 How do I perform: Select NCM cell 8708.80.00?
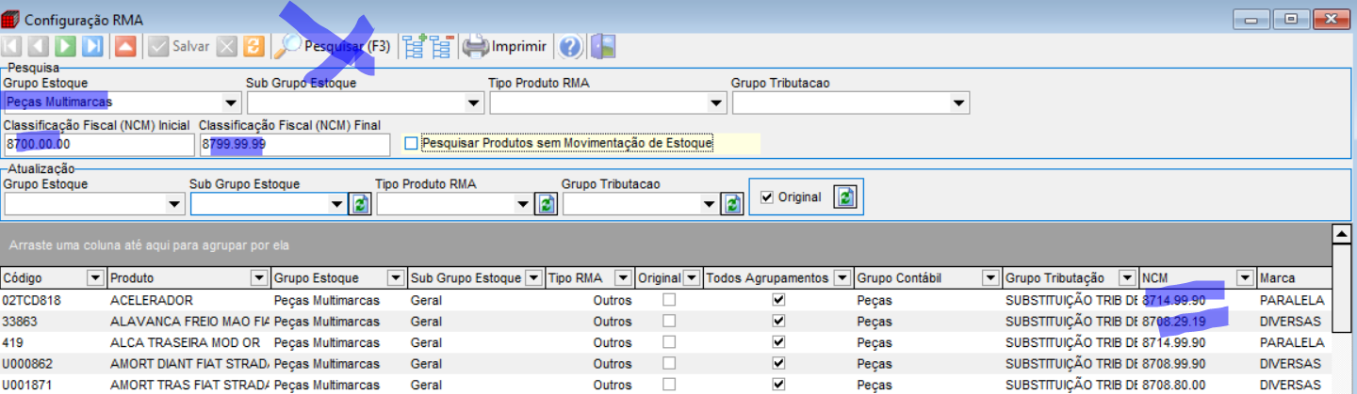pos(1197,385)
